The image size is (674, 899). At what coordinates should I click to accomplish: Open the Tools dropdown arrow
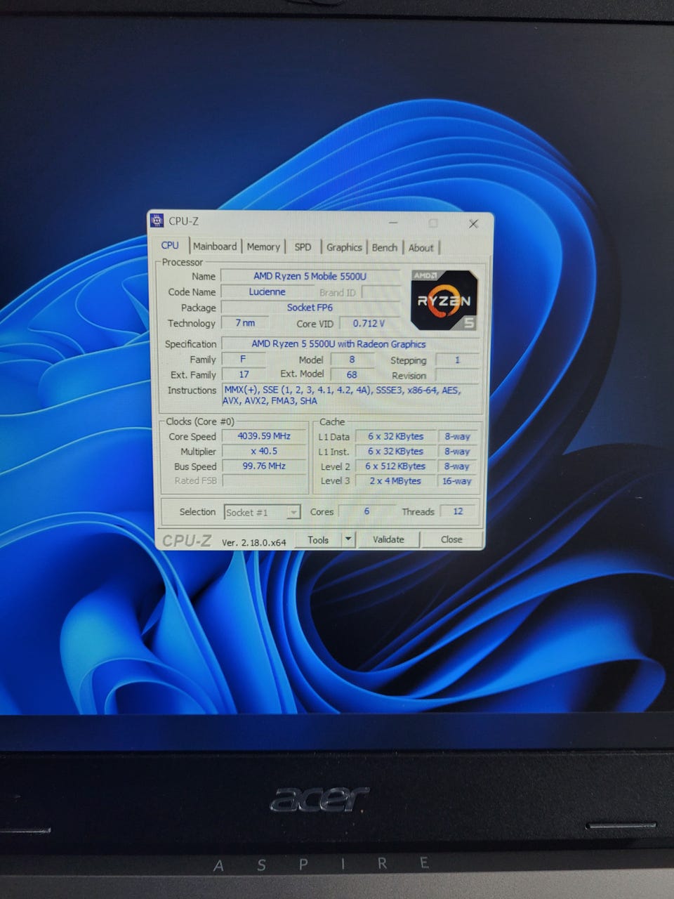coord(348,539)
